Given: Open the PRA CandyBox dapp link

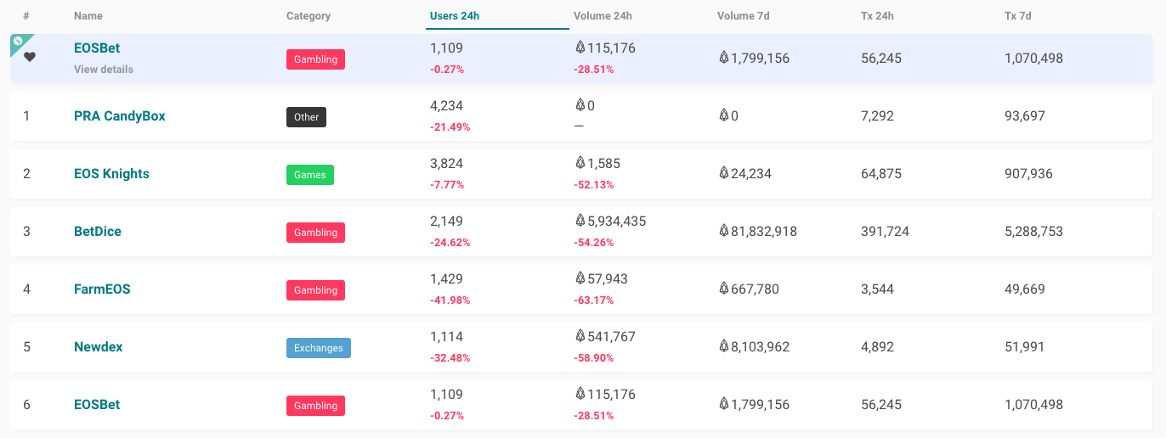Looking at the screenshot, I should pyautogui.click(x=120, y=115).
